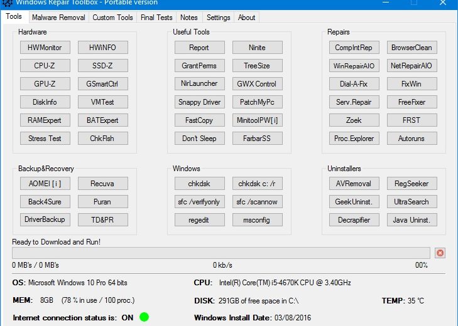
Task: Launch Recuva
Action: [103, 184]
